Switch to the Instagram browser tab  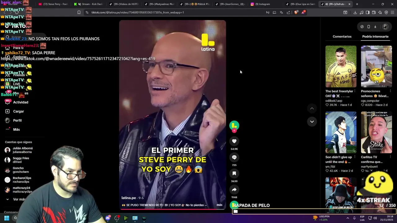click(265, 4)
